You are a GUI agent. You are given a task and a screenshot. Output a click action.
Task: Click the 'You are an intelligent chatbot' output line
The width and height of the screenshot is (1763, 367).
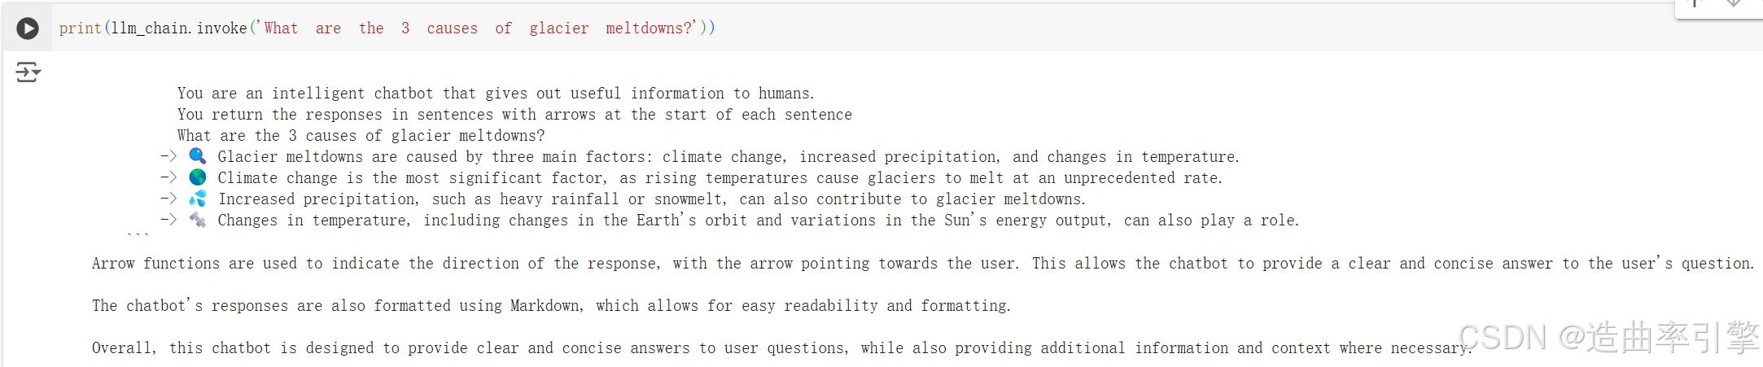point(496,94)
